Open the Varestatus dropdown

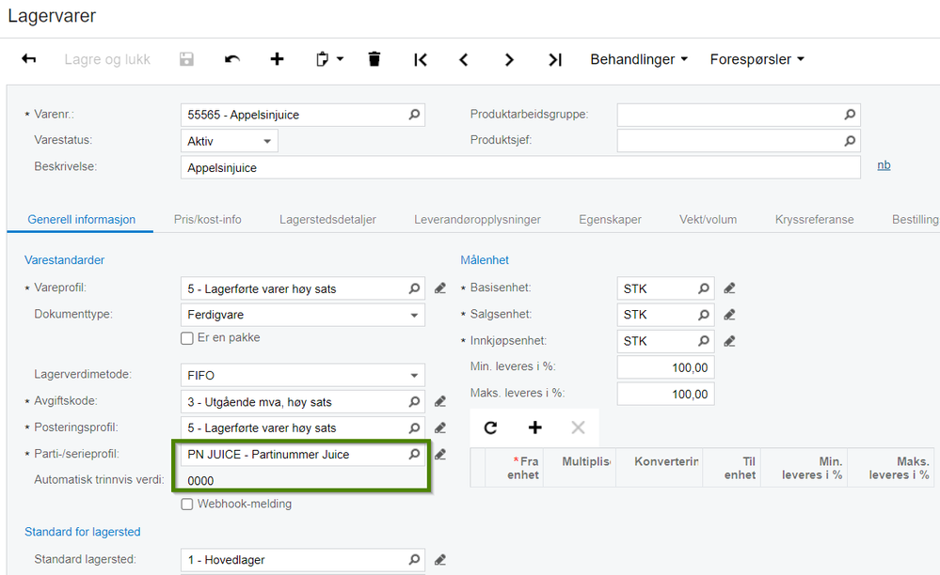point(229,141)
